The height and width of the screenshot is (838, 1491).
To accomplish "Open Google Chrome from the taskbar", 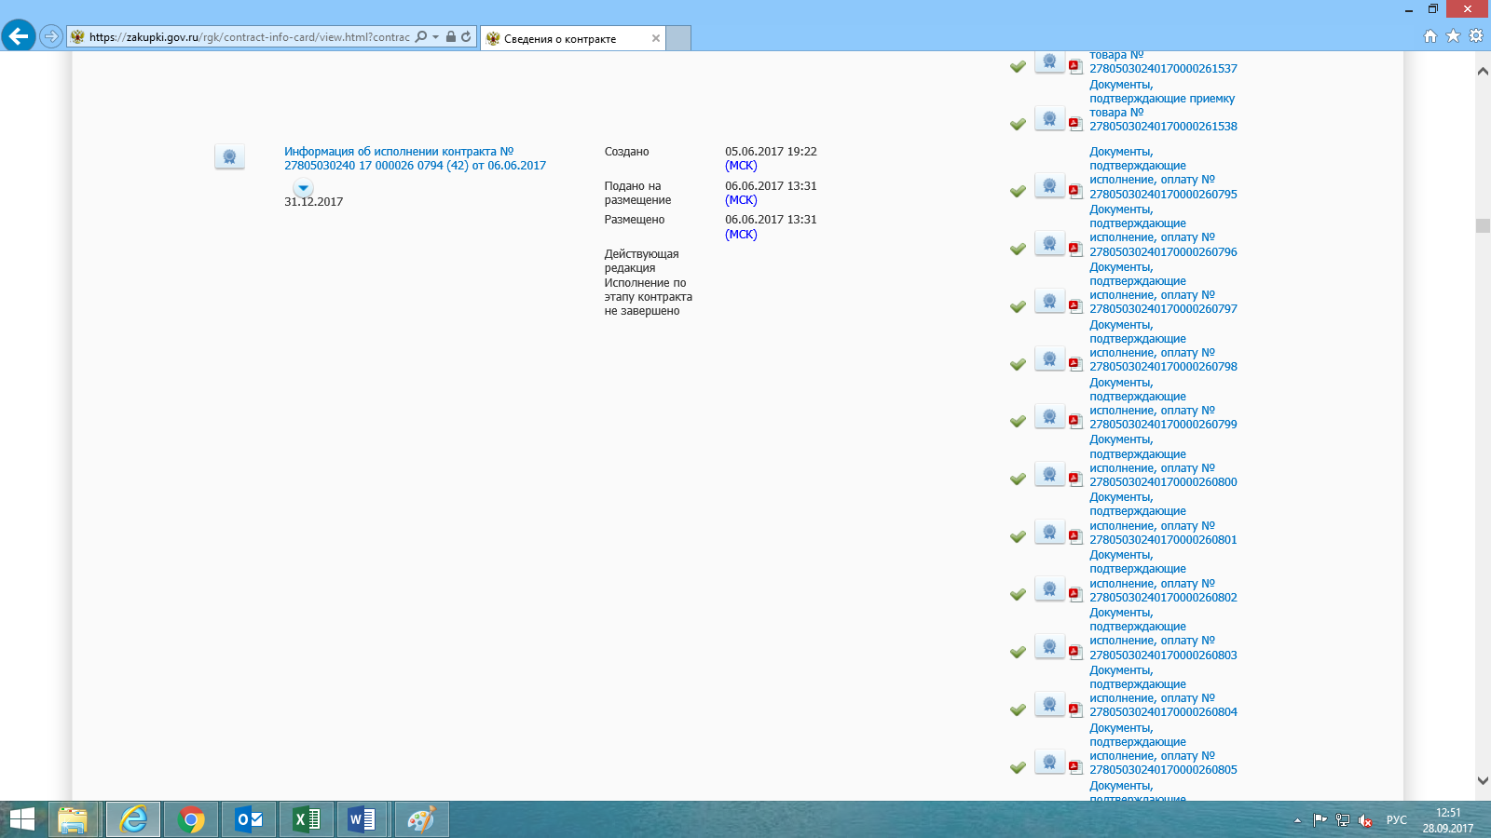I will point(191,819).
